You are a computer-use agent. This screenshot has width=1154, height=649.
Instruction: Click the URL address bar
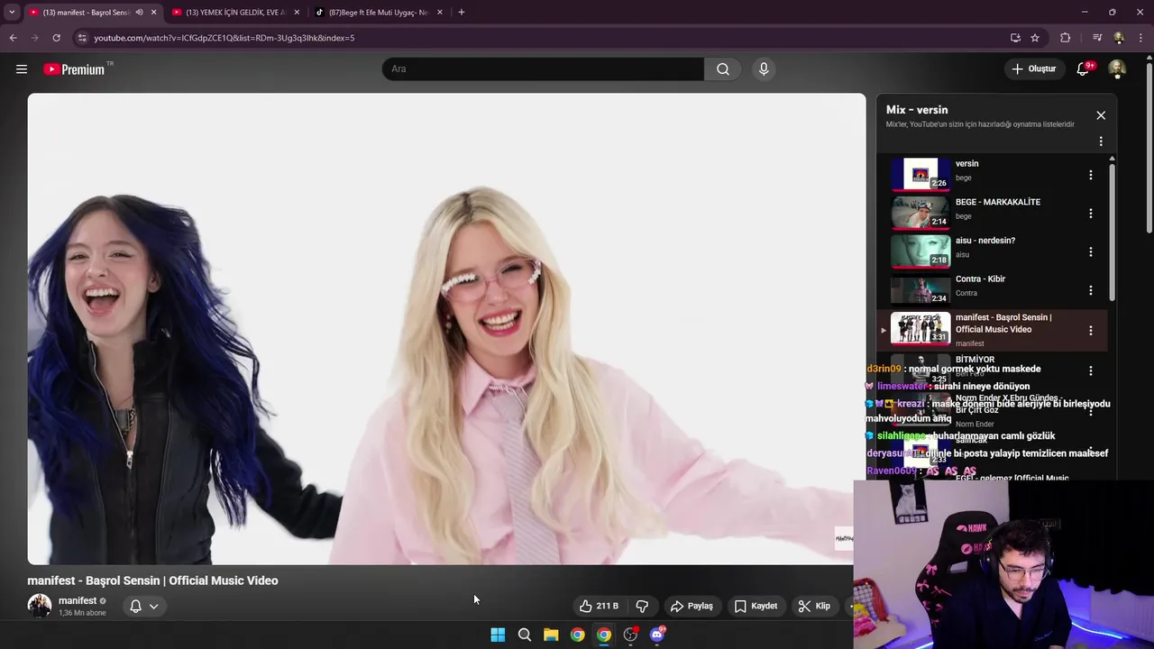(541, 38)
